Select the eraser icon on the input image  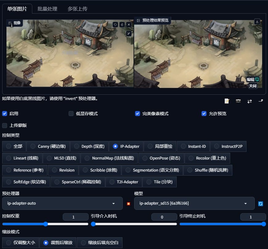[x=122, y=25]
